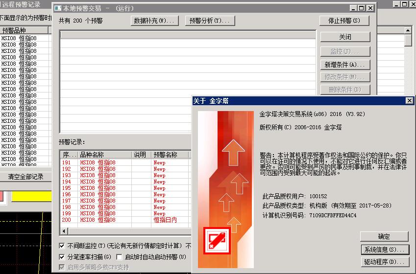
Task: Open 系统信息(S) from About dialog
Action: [x=385, y=250]
